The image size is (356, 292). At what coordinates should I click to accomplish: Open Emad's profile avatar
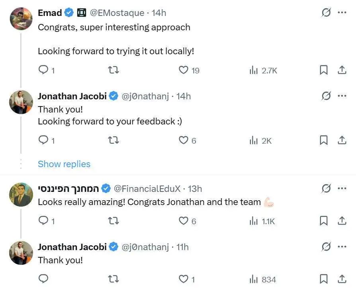coord(21,18)
